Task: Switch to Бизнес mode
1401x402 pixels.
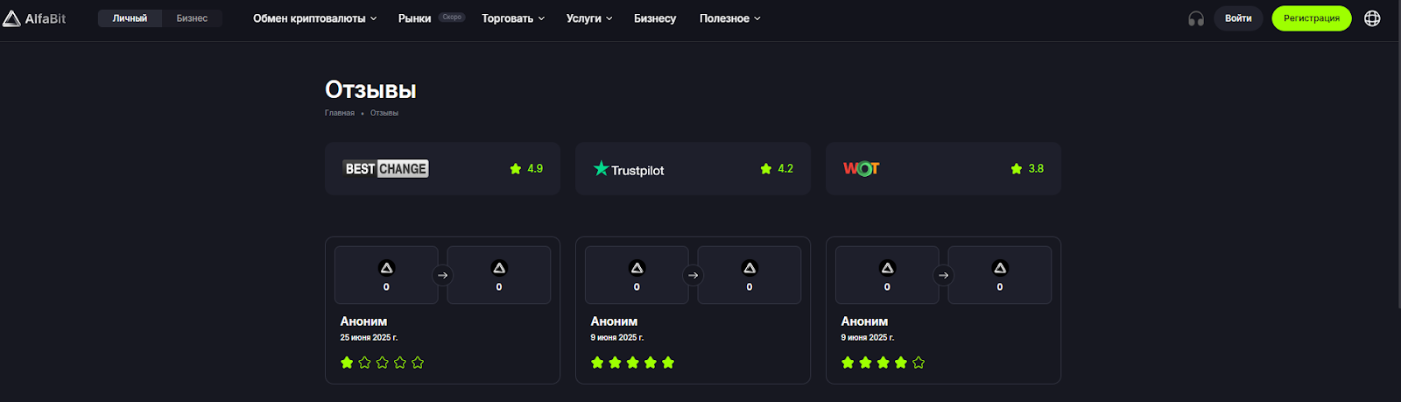Action: (192, 18)
